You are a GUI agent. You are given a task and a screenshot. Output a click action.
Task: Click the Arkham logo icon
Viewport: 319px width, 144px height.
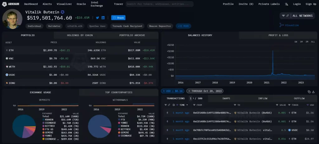click(x=4, y=4)
